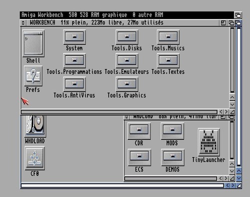Viewport: 250px width, 197px height.
Task: Click down arrow in WHDLOAD window scrollbar
Action: pos(232,171)
